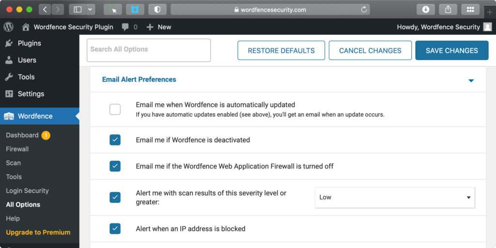Image resolution: width=496 pixels, height=248 pixels.
Task: Open the comments bubble icon
Action: click(x=125, y=27)
